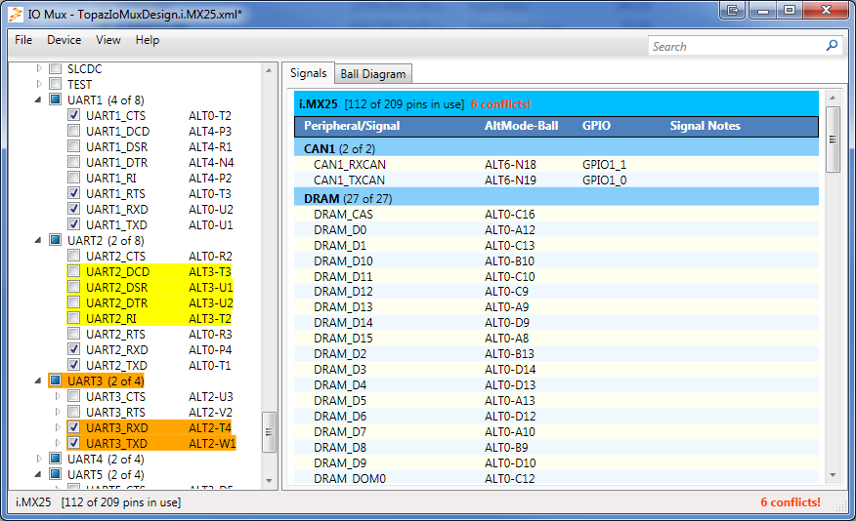Select the CAN1_RXCAN signal row
856x521 pixels.
coord(556,165)
